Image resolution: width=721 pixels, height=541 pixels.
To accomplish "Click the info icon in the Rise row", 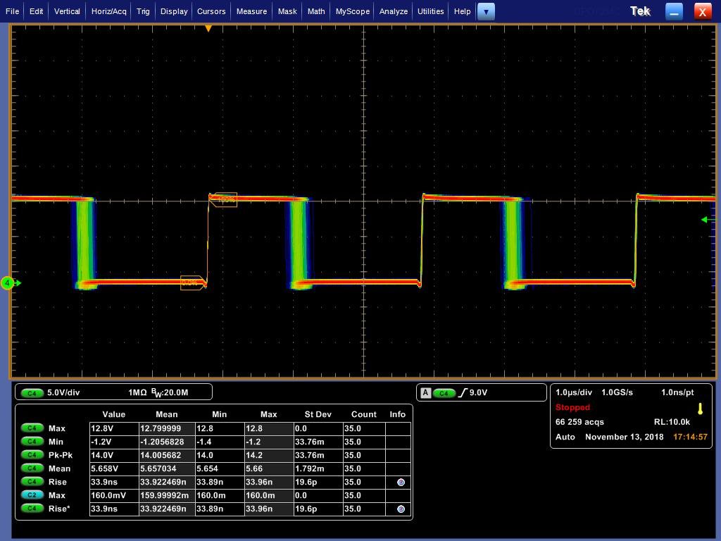I will (x=401, y=483).
